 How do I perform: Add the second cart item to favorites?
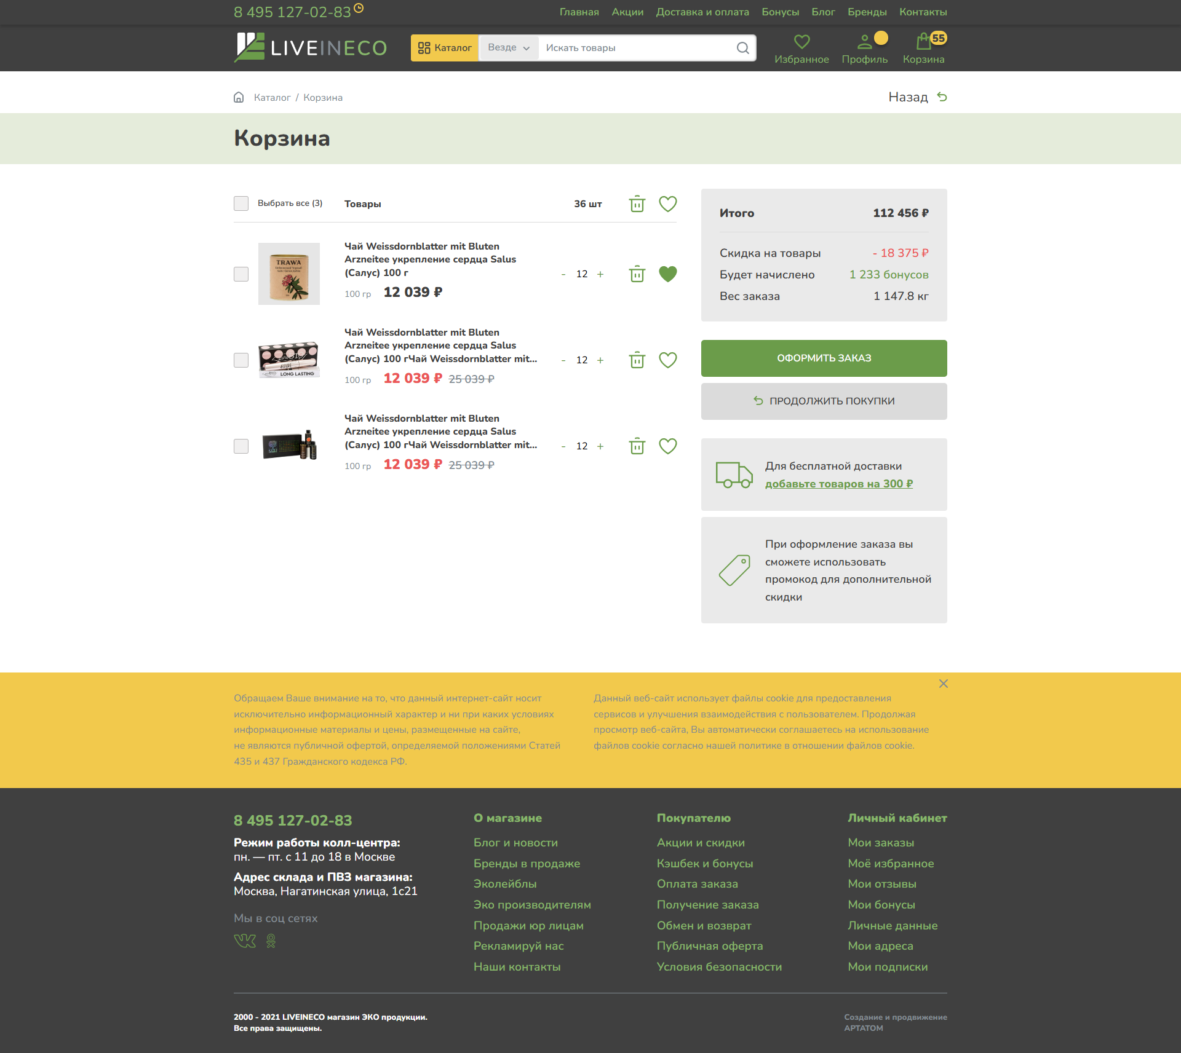[x=668, y=360]
